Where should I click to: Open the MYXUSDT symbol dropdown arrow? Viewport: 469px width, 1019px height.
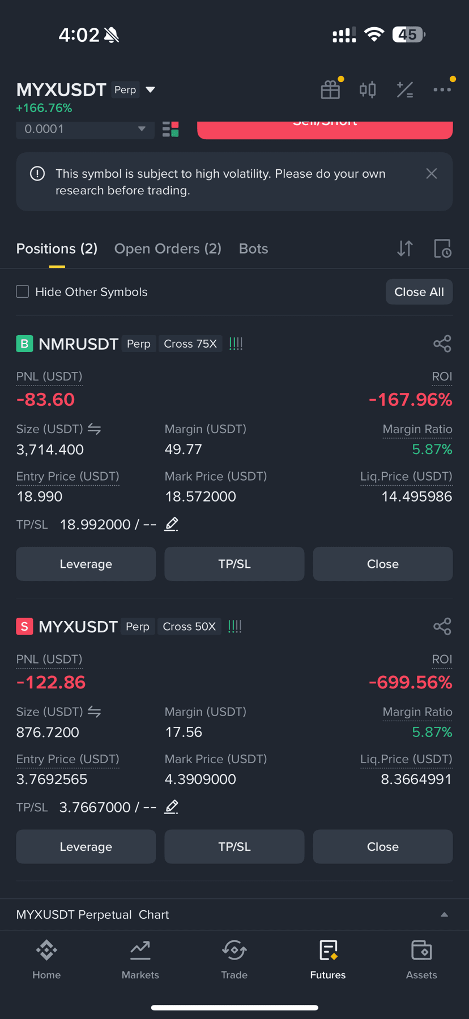(x=151, y=90)
